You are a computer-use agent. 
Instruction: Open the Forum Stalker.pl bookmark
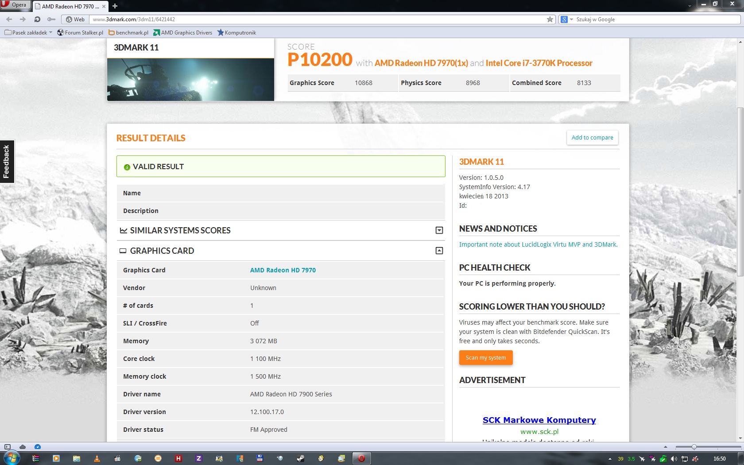pos(80,33)
